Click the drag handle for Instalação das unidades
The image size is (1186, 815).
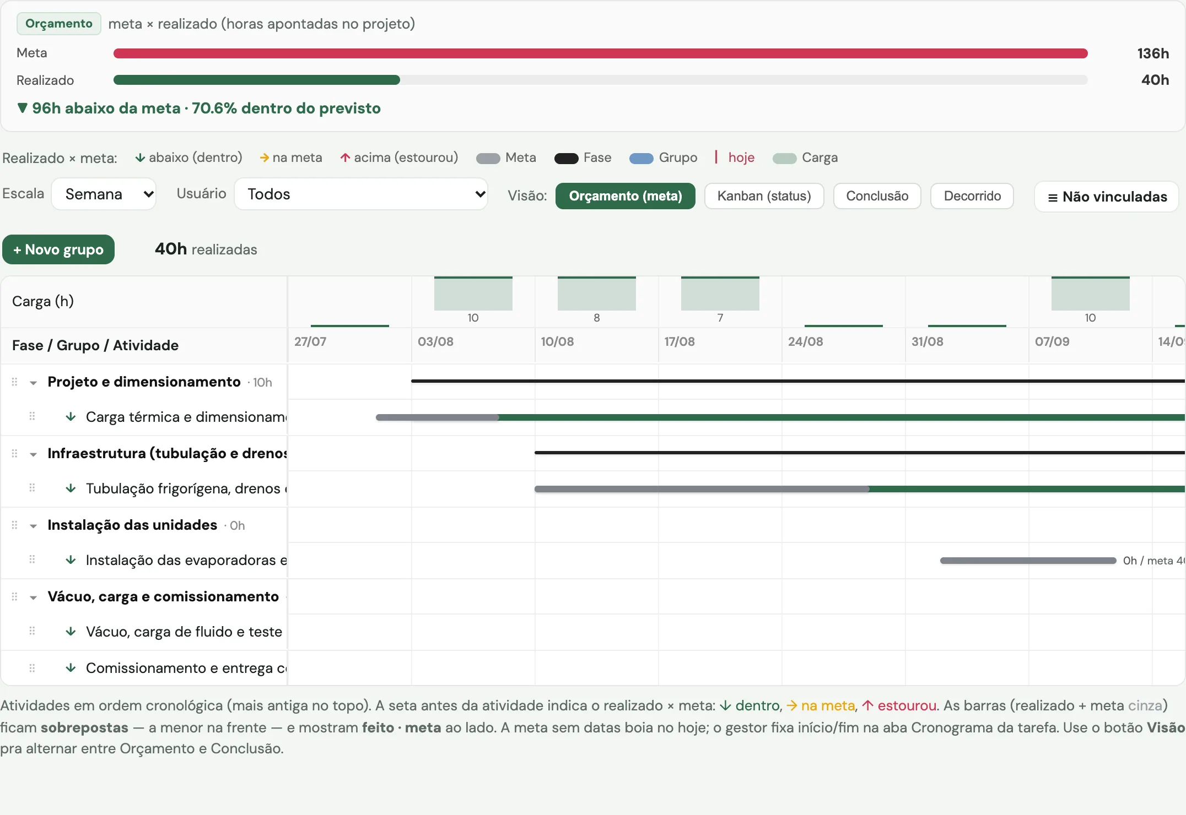pyautogui.click(x=15, y=525)
